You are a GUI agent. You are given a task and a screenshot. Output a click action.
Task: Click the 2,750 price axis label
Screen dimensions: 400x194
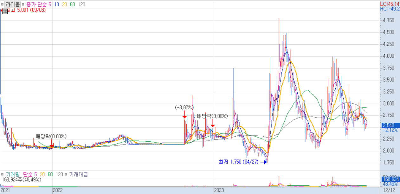click(388, 115)
